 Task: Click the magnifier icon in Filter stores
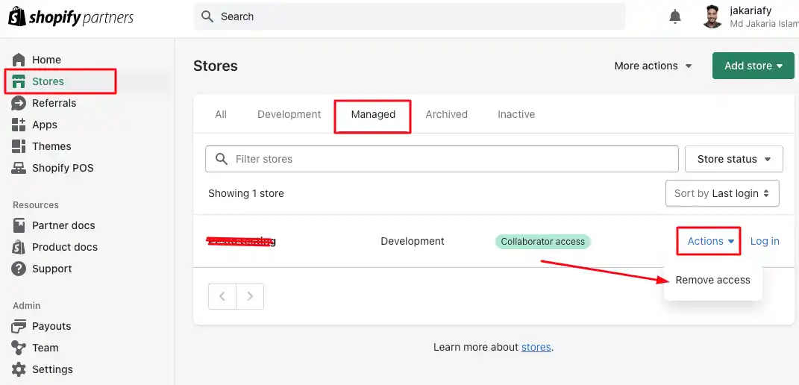(x=221, y=159)
